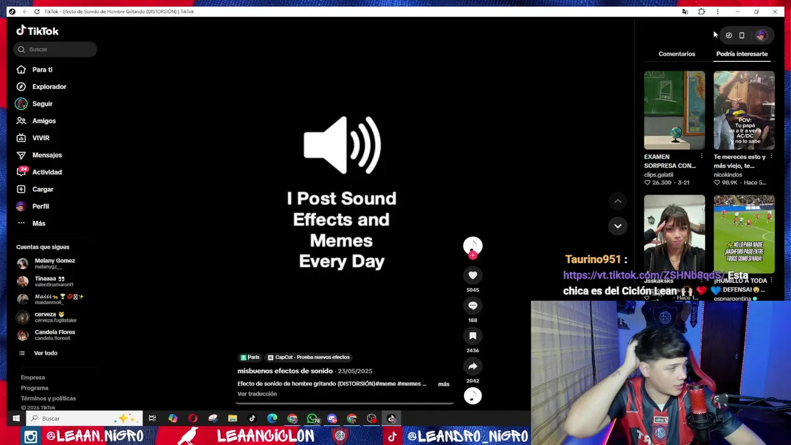The image size is (791, 445).
Task: Go to the VIVIR live section
Action: (33, 138)
